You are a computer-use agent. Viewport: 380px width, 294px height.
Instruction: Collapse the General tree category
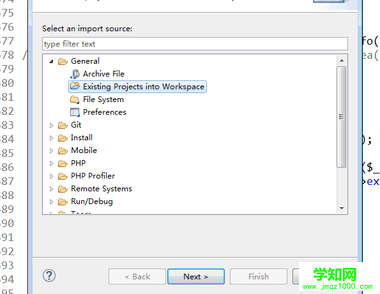[x=51, y=61]
